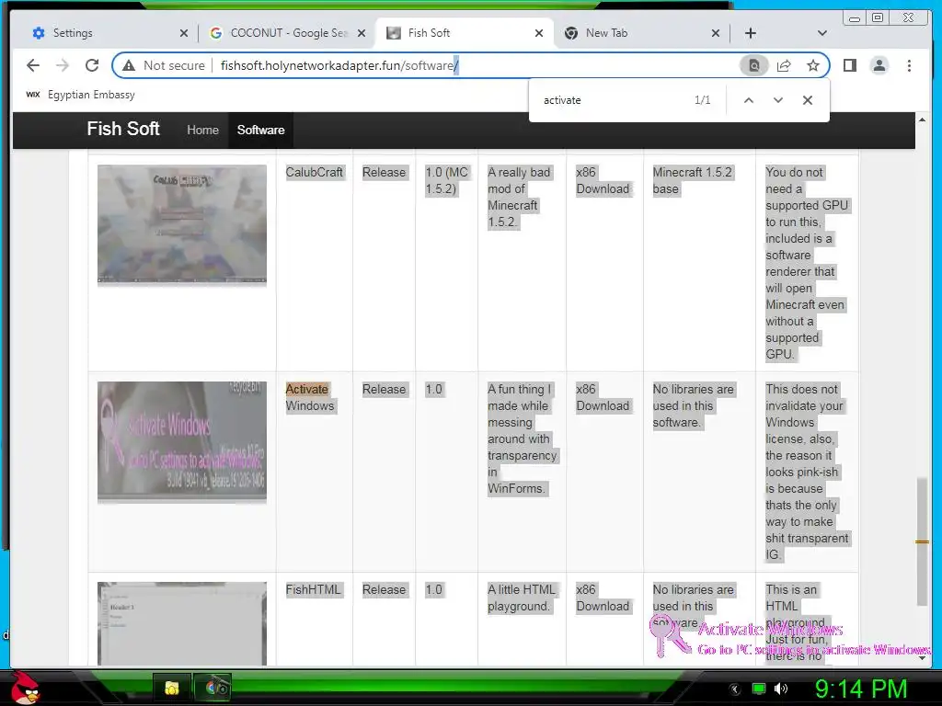Click 'A little HTML playground.' description
The width and height of the screenshot is (942, 706).
point(522,598)
